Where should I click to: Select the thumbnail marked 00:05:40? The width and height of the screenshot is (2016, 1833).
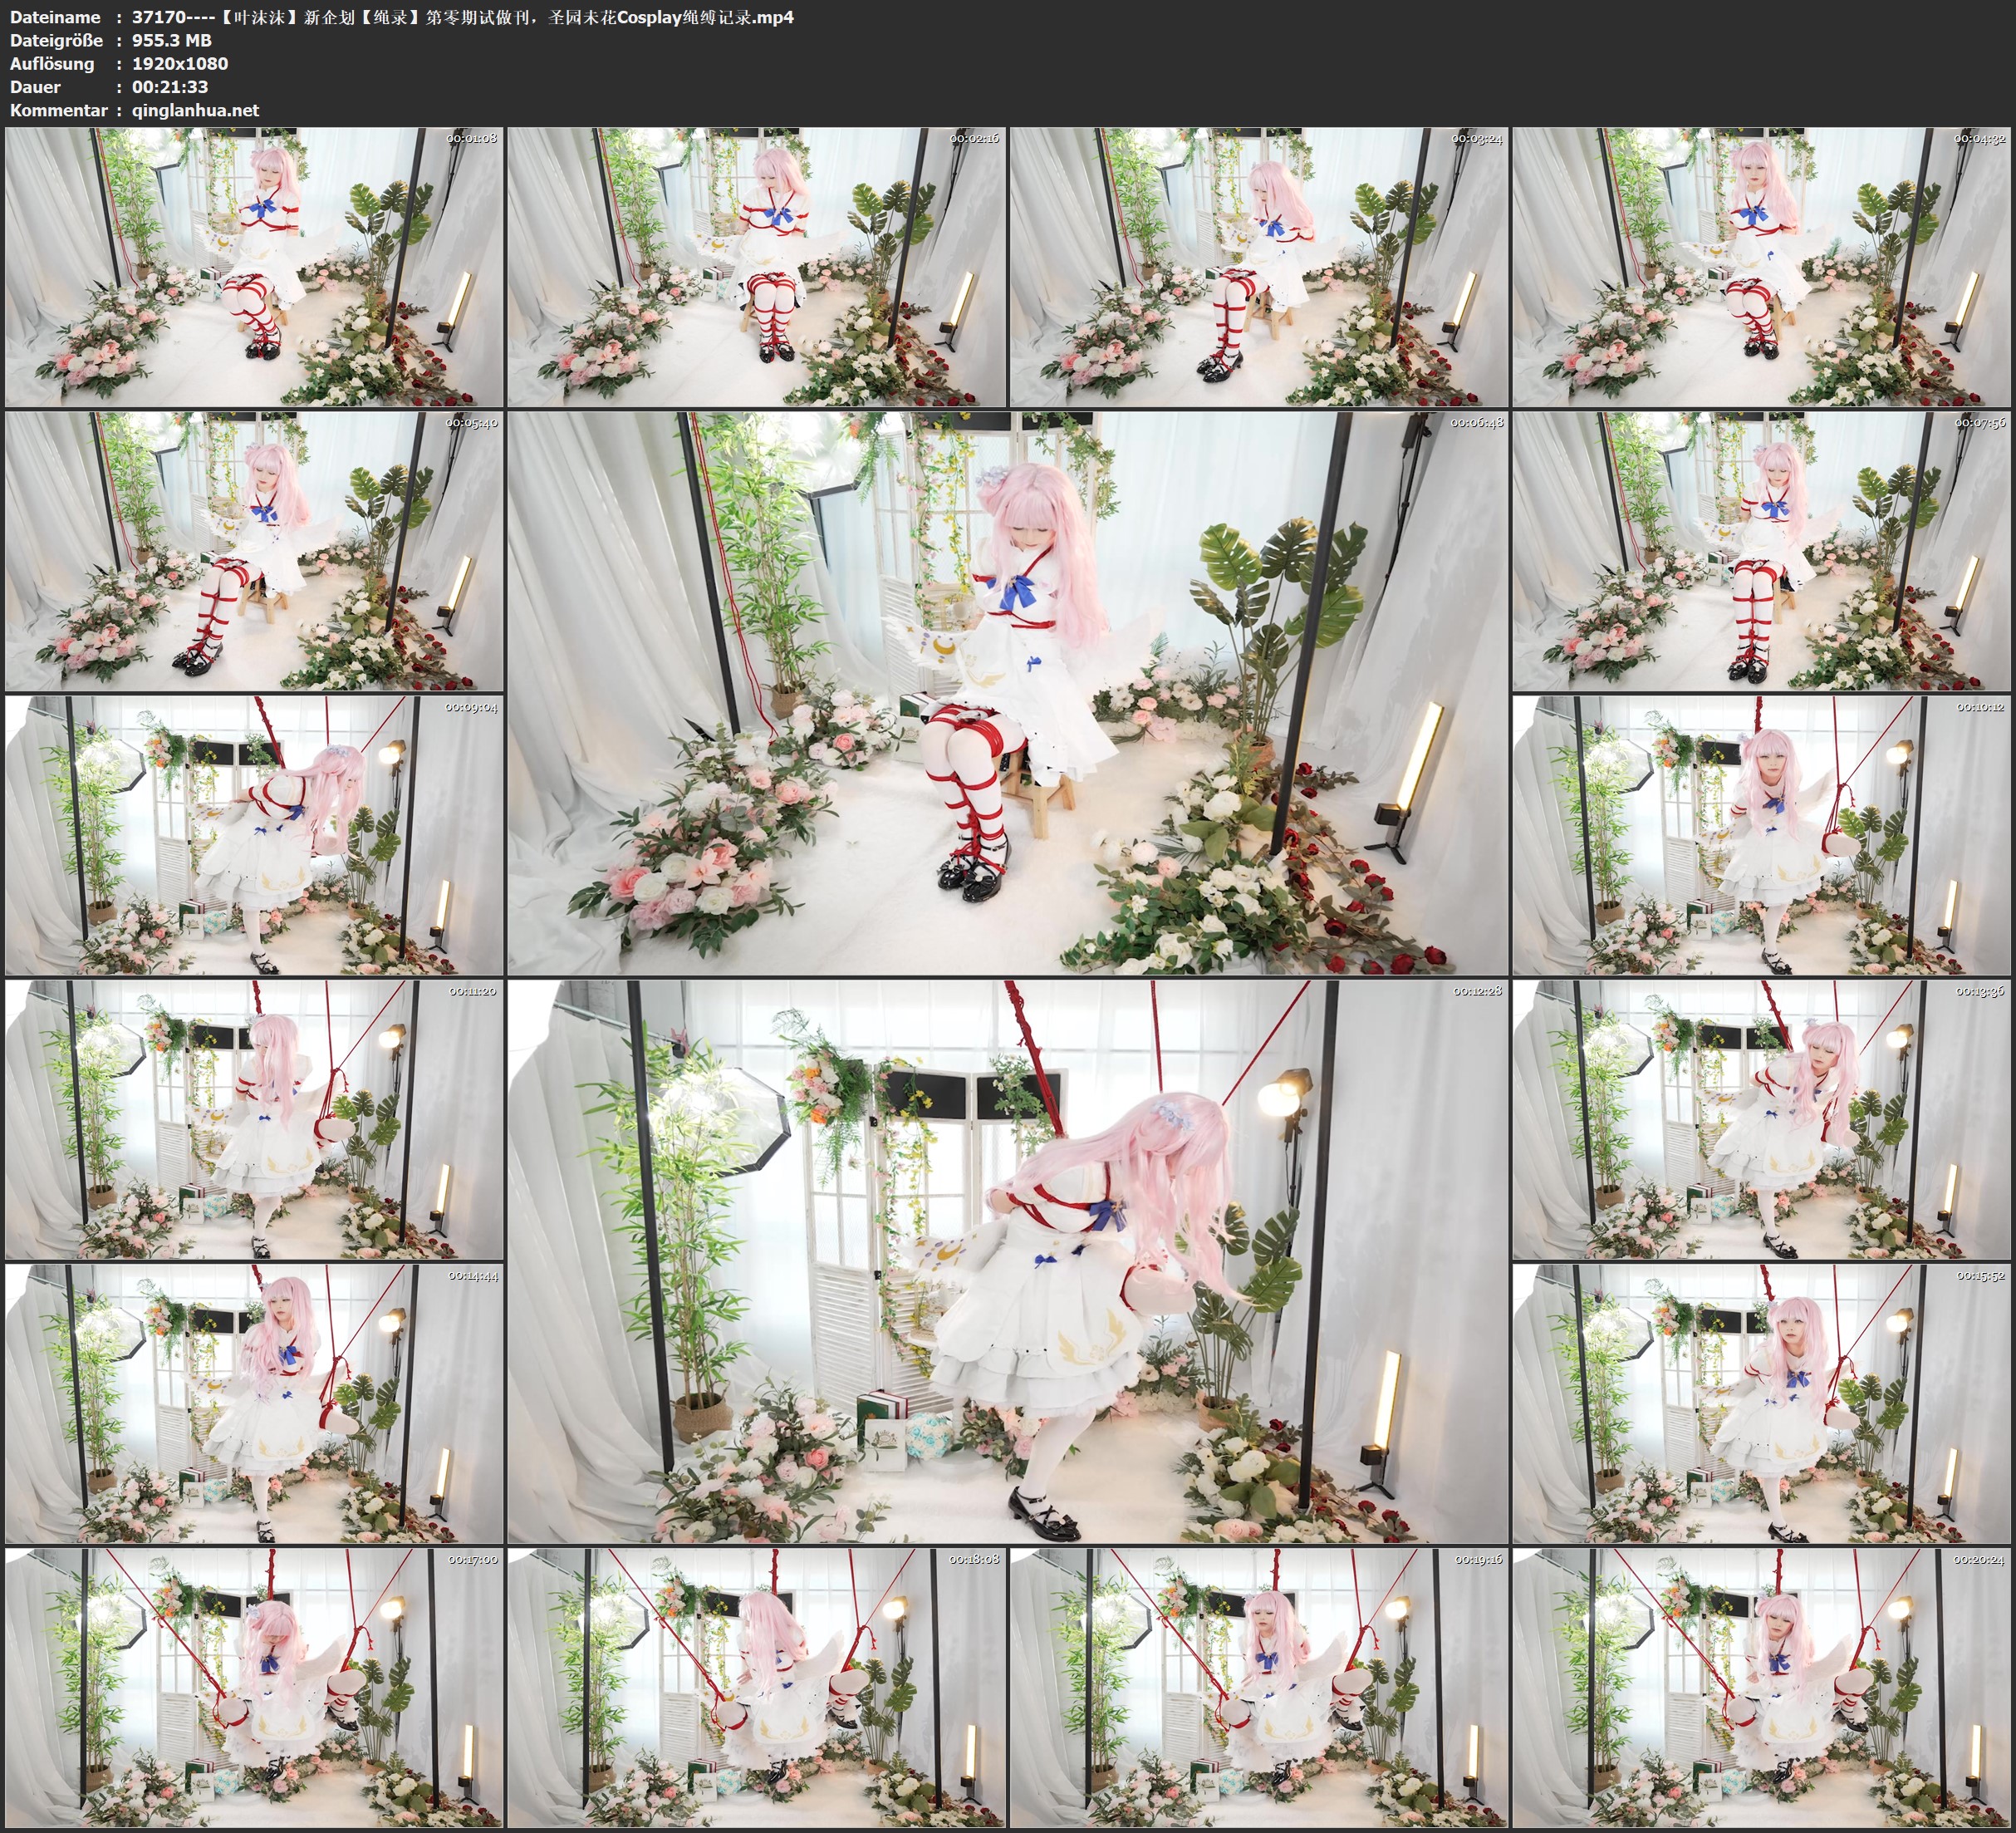[254, 550]
